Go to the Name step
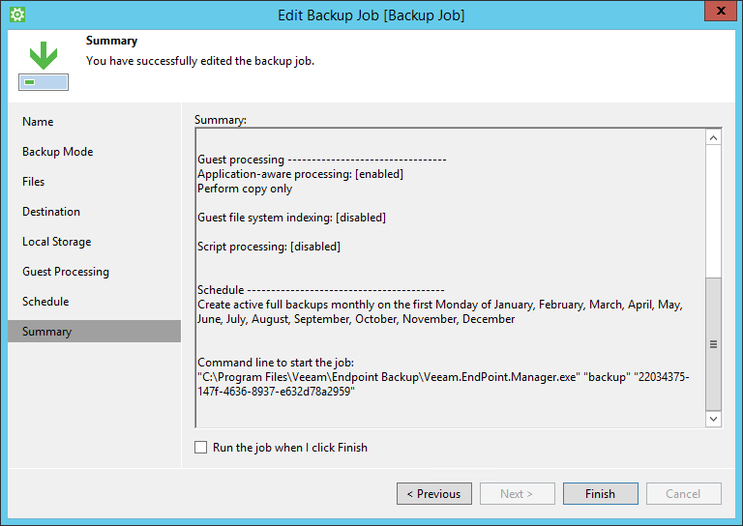This screenshot has width=743, height=526. coord(38,122)
